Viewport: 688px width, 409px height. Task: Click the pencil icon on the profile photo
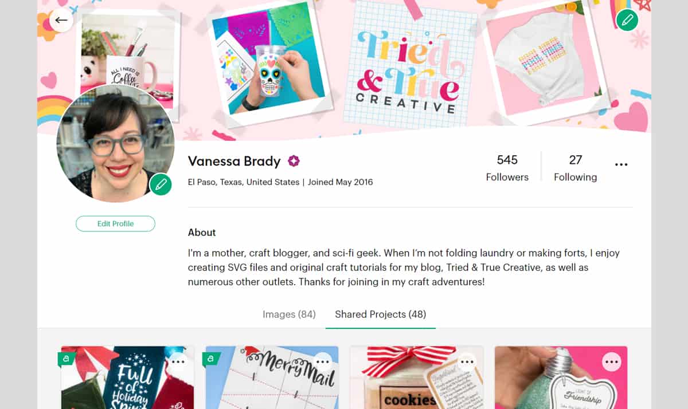[161, 184]
